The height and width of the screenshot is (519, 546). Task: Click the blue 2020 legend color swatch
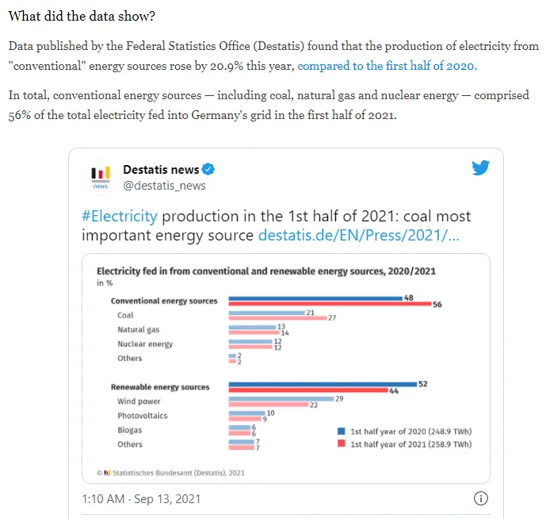pyautogui.click(x=341, y=431)
